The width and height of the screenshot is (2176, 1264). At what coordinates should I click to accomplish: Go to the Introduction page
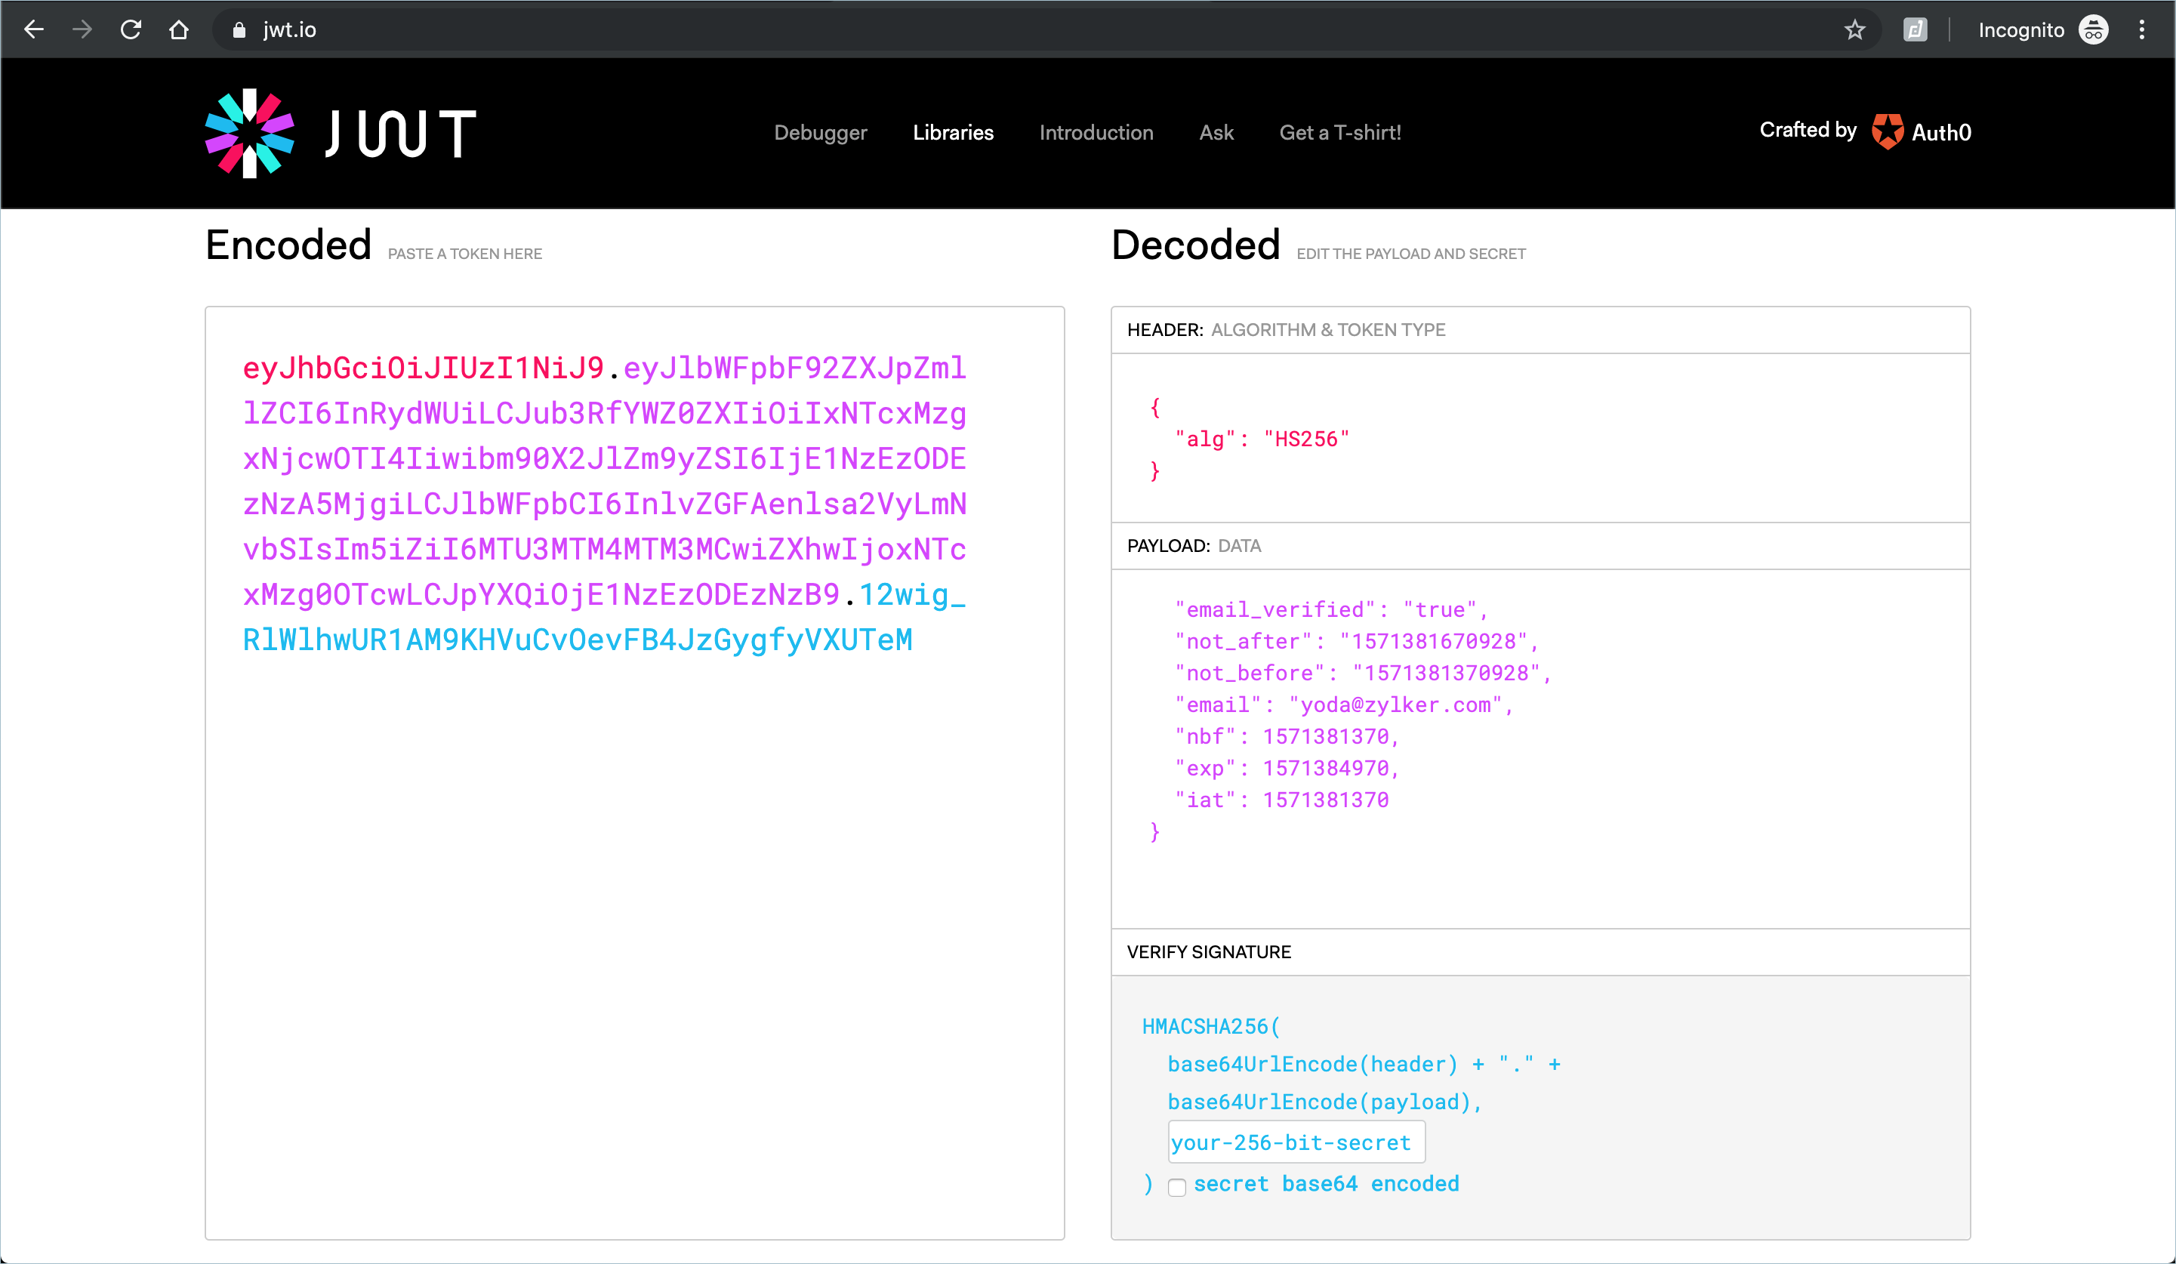coord(1096,132)
